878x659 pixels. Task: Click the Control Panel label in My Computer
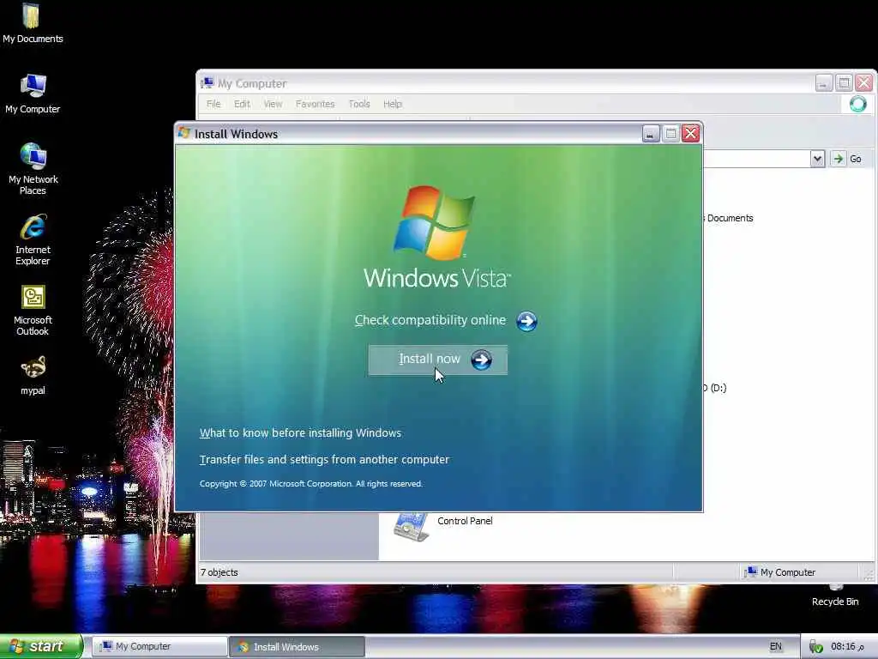465,521
